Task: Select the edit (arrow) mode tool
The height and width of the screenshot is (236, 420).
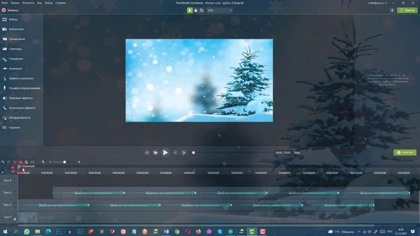Action: [190, 10]
